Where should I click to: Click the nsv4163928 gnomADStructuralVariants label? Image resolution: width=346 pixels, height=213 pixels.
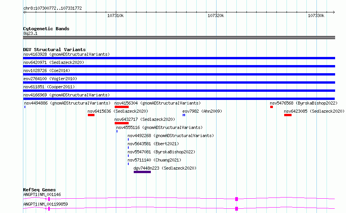[66, 54]
